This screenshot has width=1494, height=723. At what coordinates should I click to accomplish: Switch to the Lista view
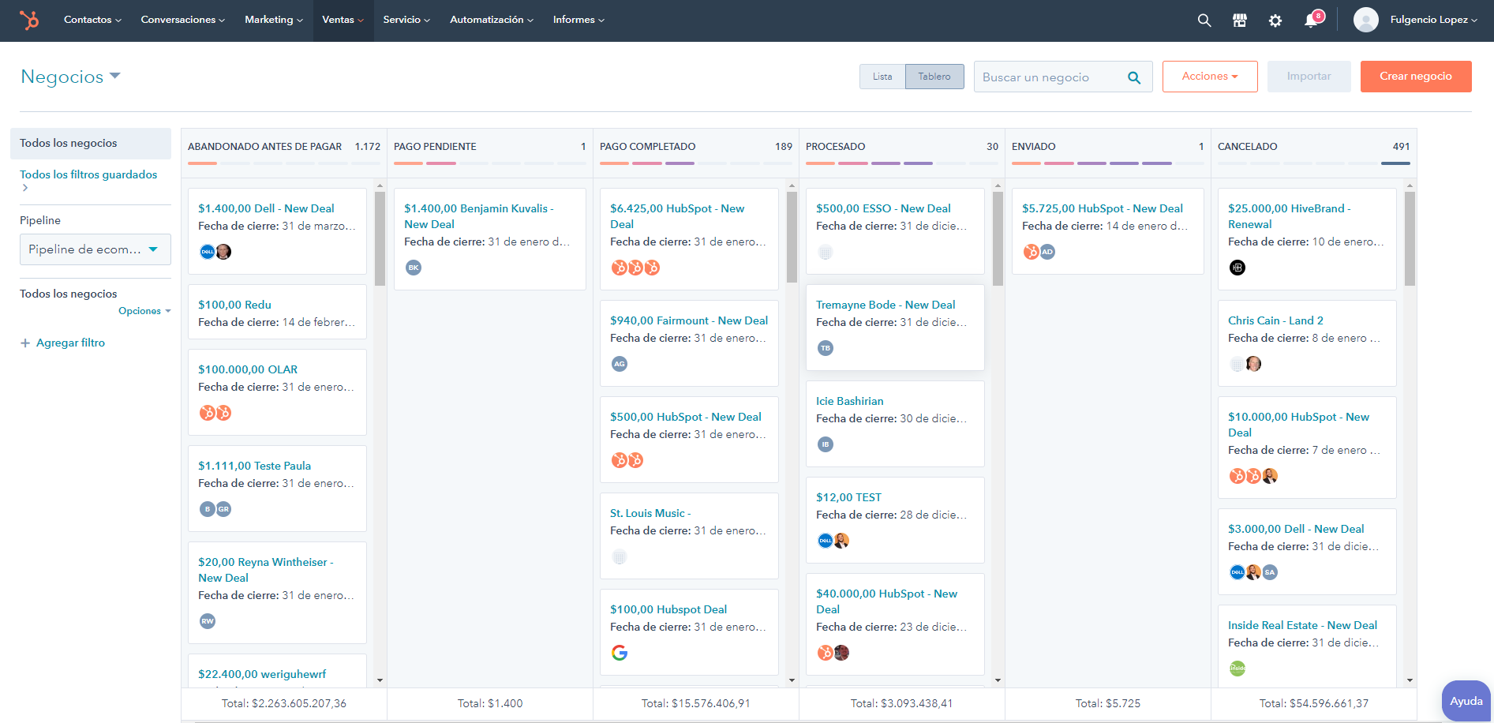(882, 77)
